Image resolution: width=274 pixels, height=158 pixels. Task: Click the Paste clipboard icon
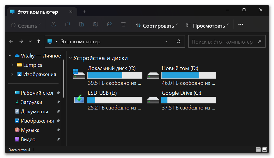[x=82, y=25]
